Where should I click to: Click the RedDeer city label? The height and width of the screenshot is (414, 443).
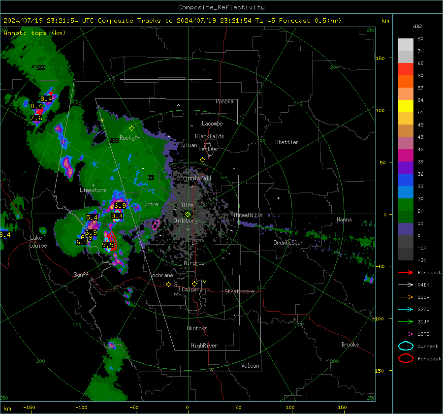point(209,149)
